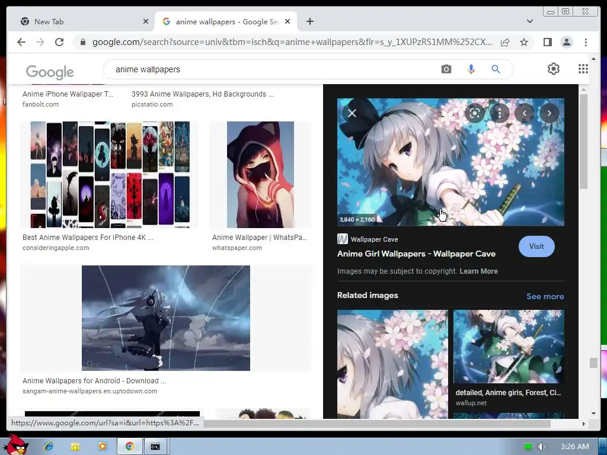Click the whatspaper.com source text
The image size is (607, 455).
click(x=237, y=248)
